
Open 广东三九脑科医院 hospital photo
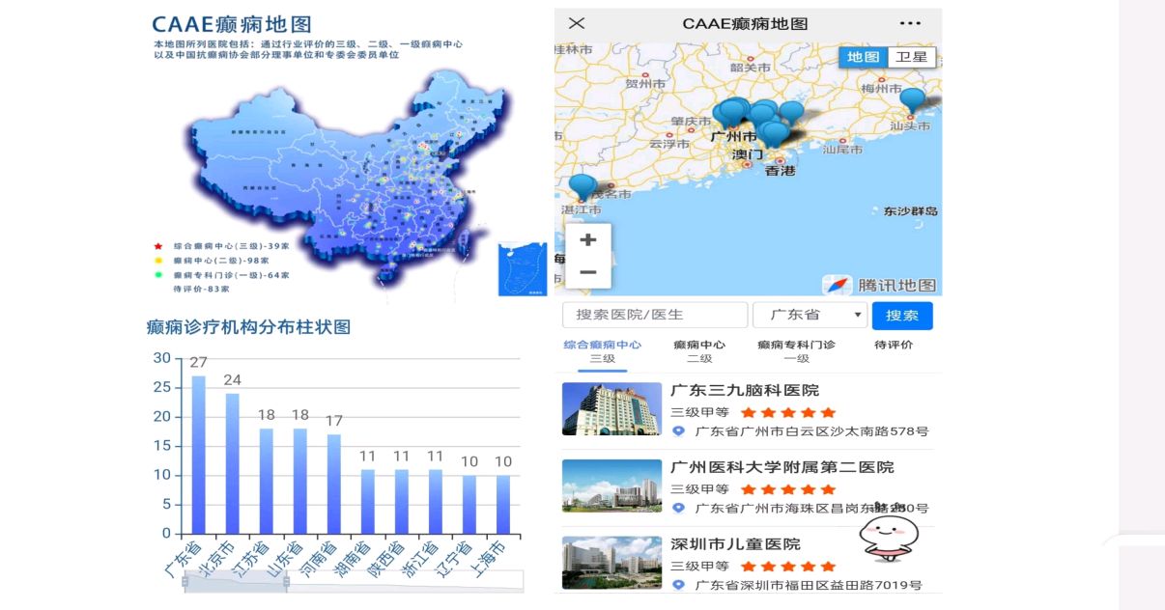[611, 409]
